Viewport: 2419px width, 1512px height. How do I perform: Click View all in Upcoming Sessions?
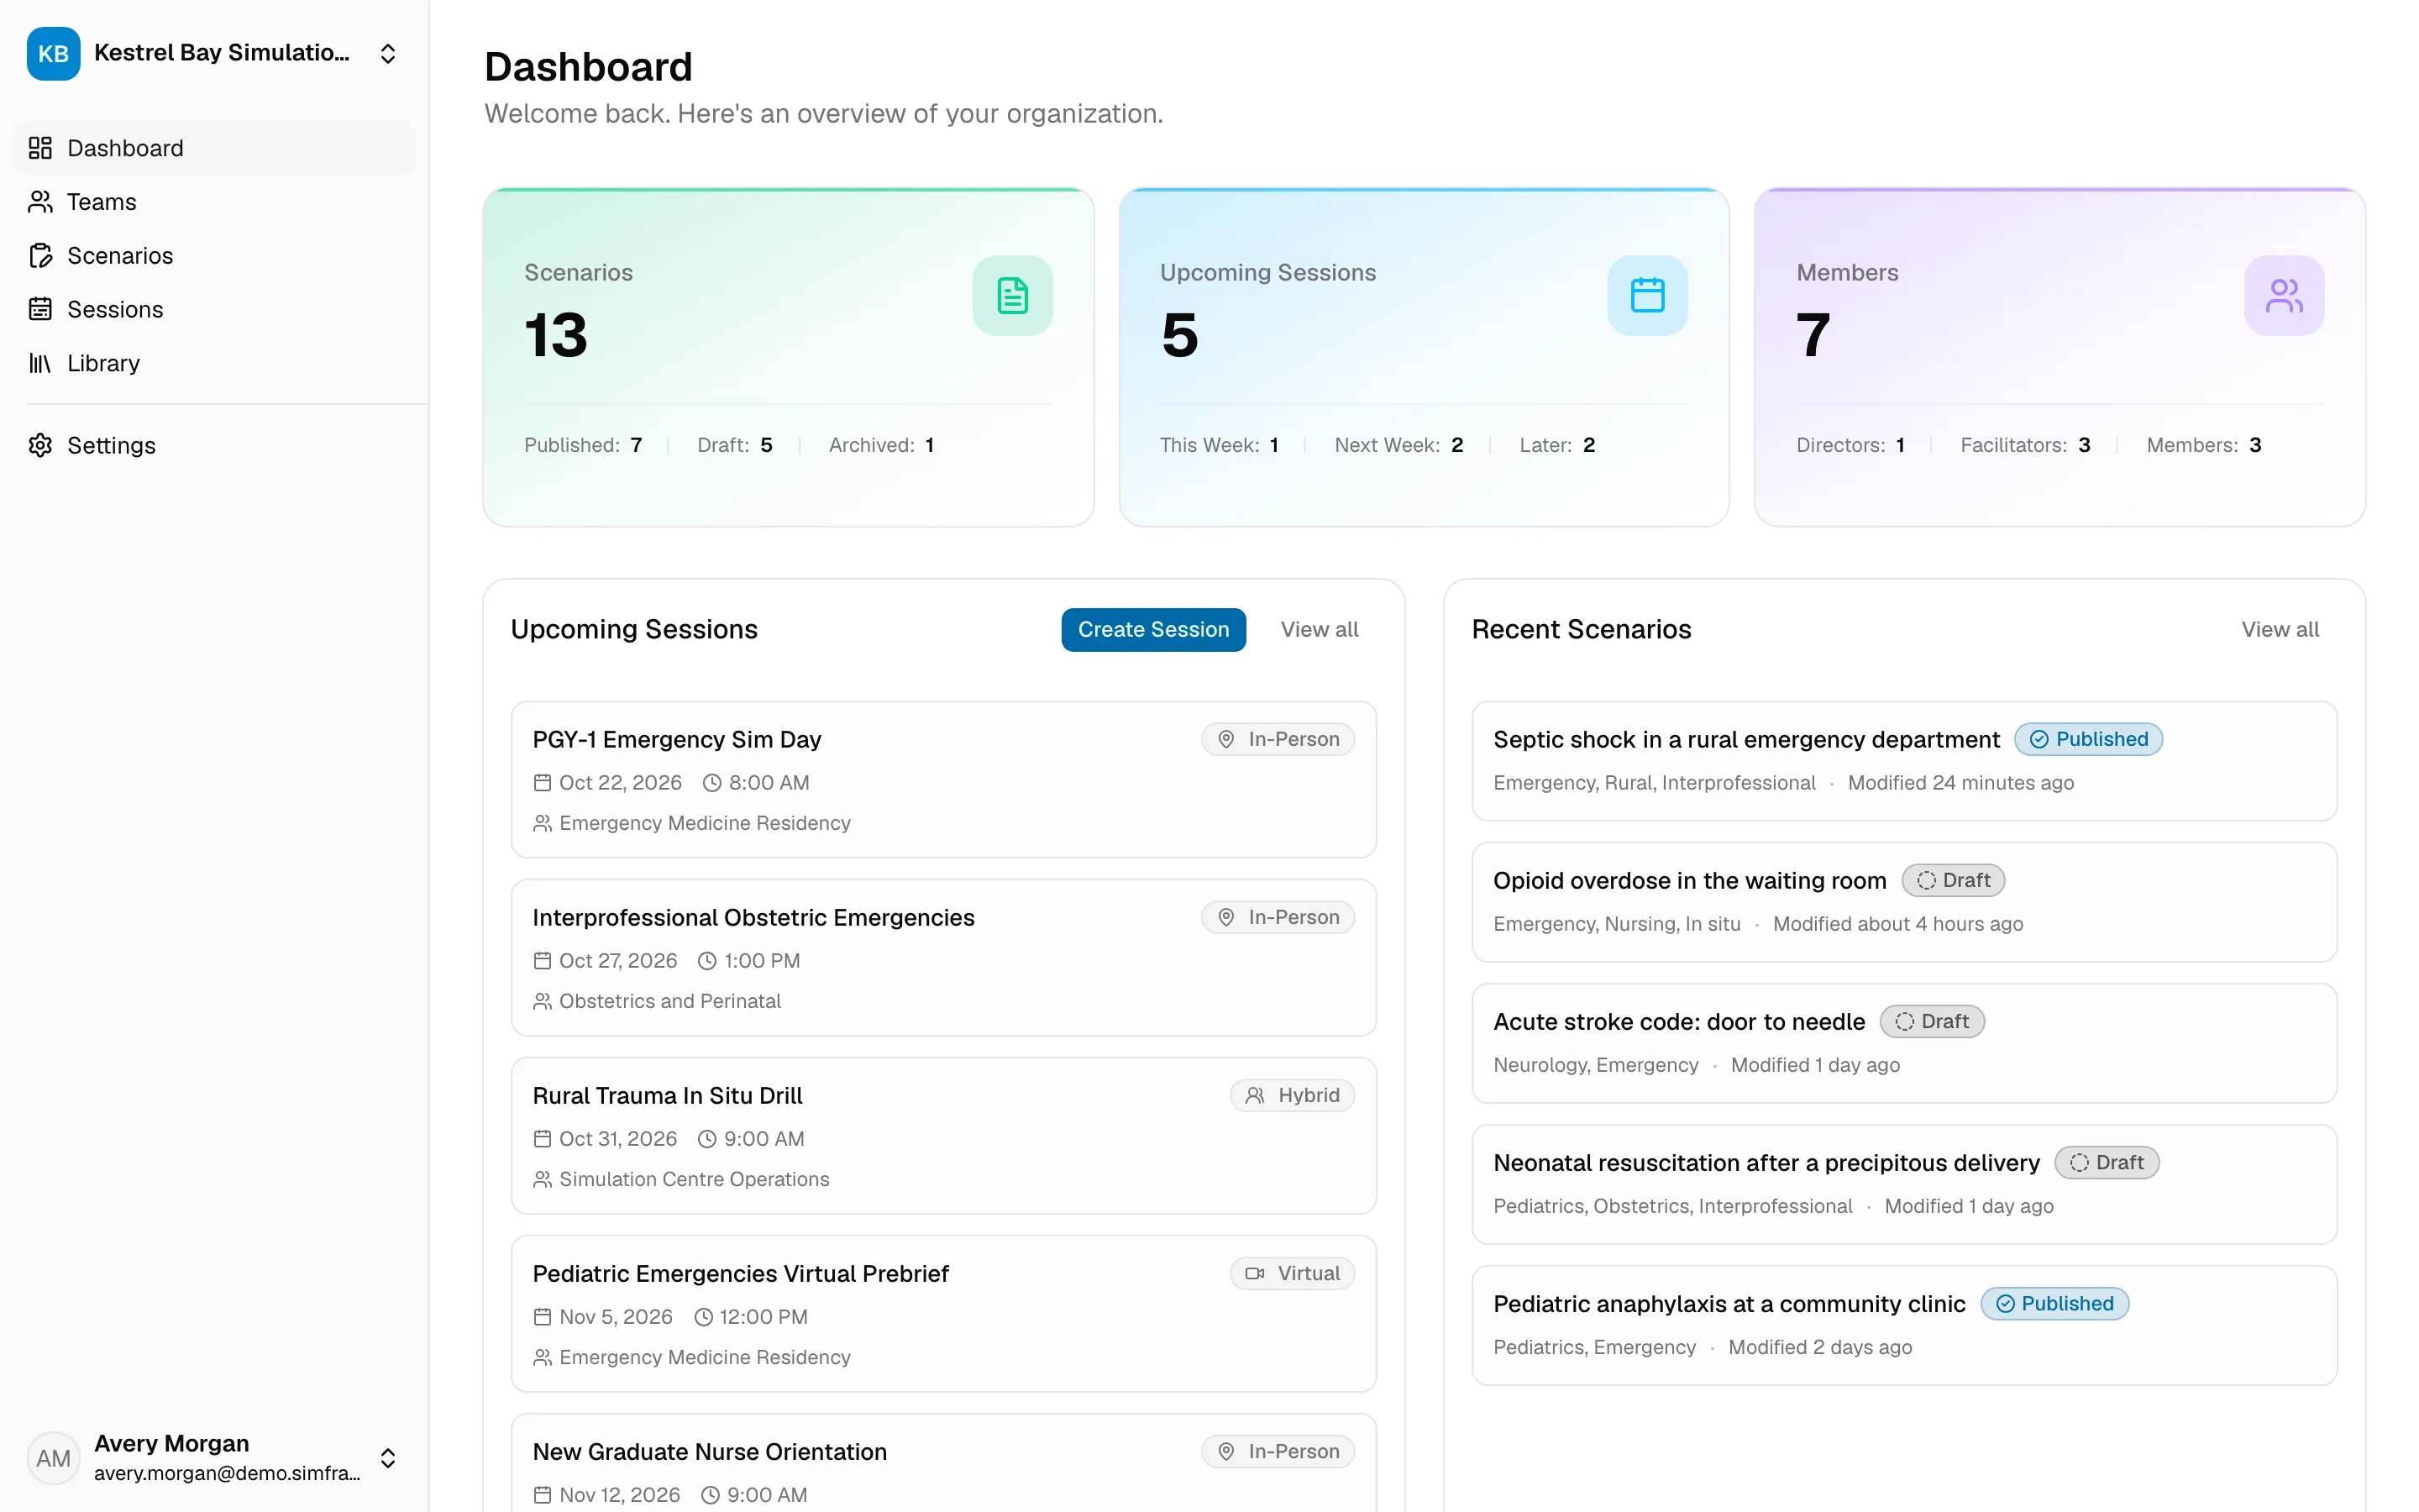(1320, 629)
